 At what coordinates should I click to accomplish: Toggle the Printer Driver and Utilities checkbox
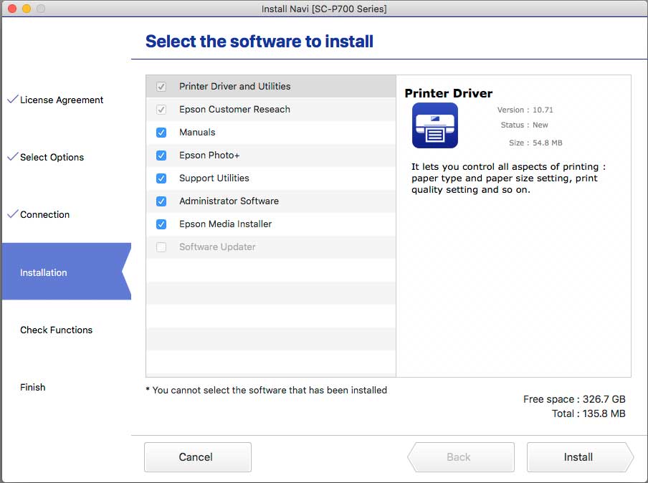coord(161,87)
